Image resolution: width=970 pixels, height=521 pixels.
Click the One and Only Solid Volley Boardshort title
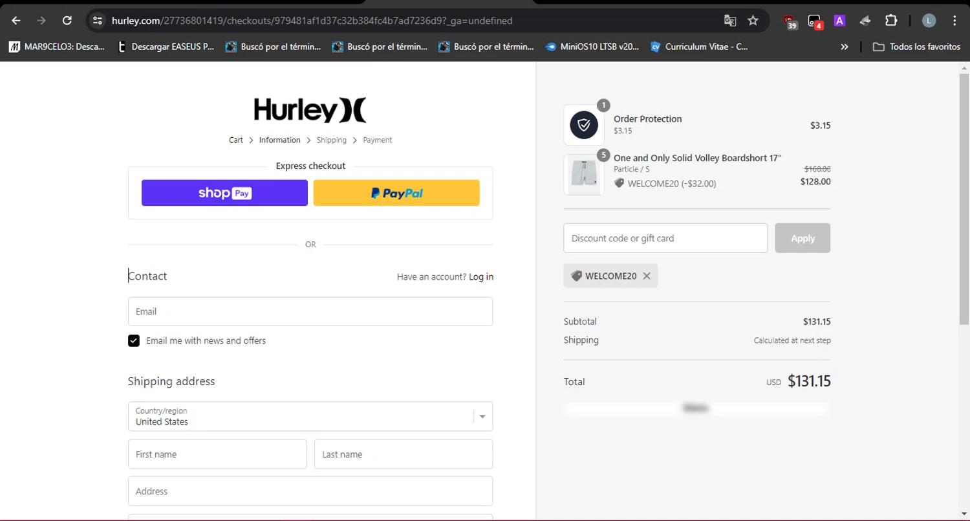[698, 158]
